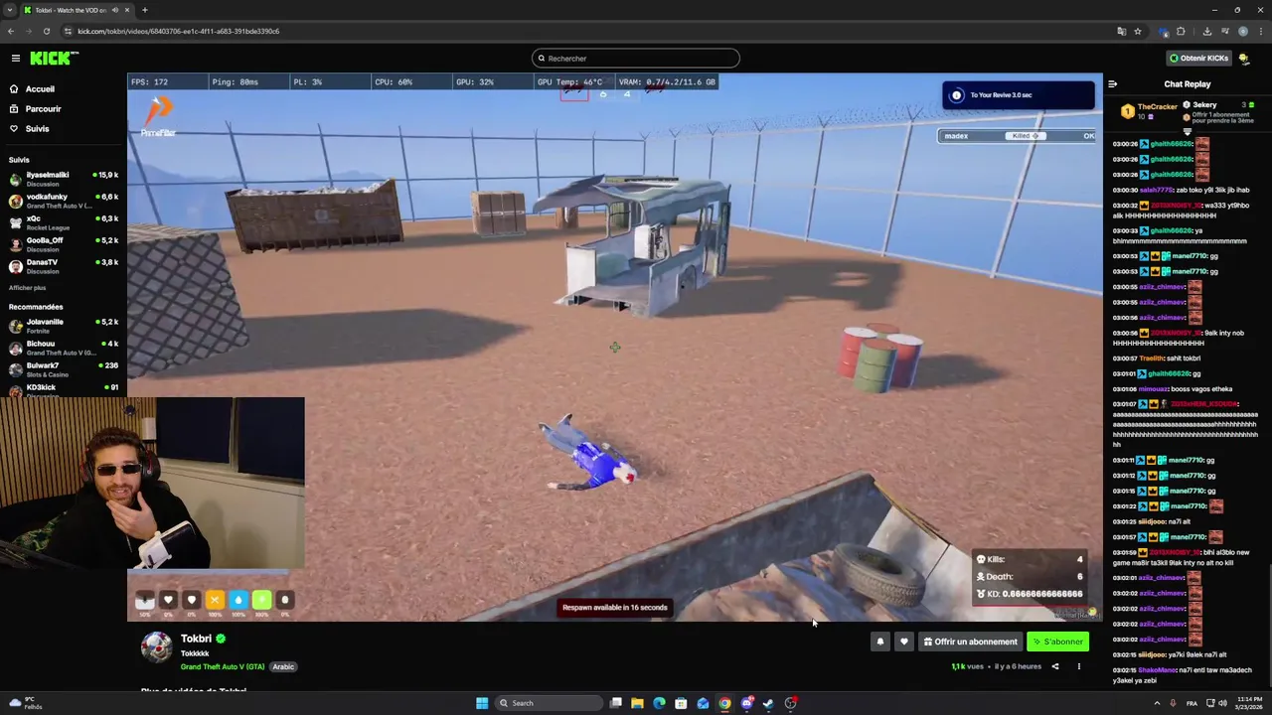Open media control icon in browser toolbar

[1224, 31]
